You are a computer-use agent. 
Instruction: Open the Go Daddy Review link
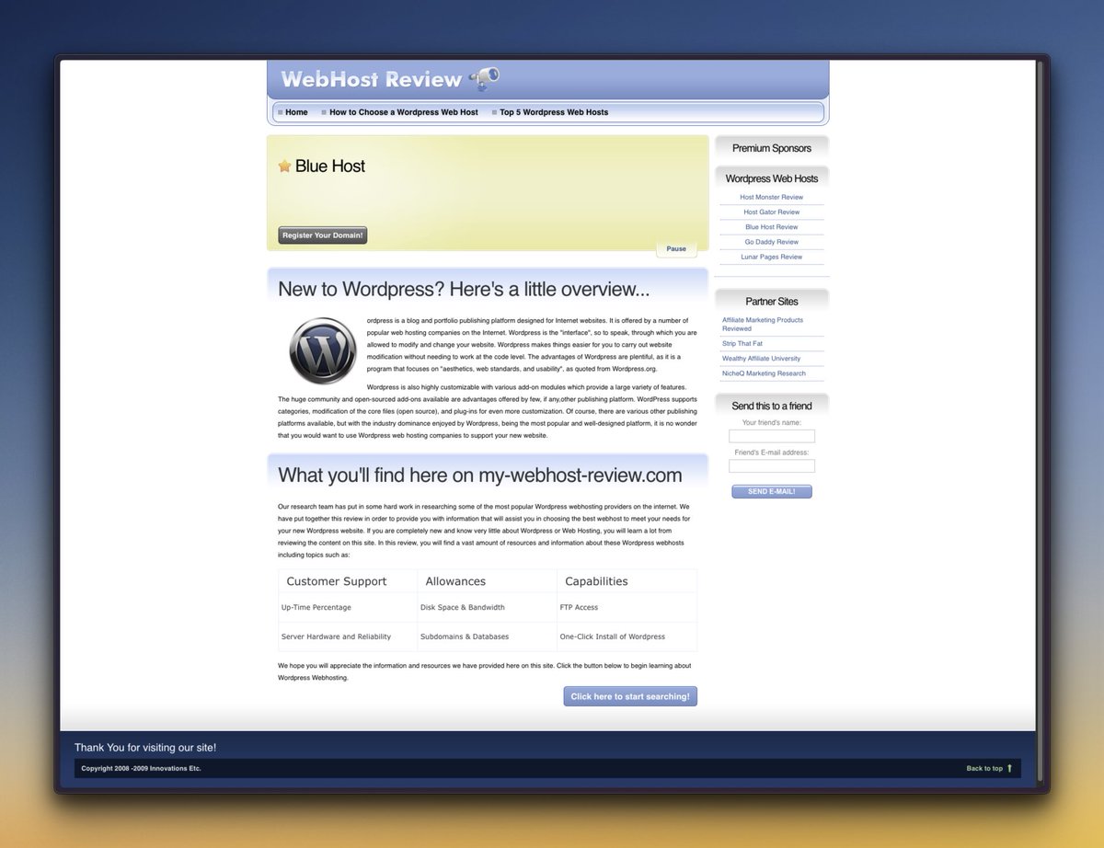tap(772, 242)
